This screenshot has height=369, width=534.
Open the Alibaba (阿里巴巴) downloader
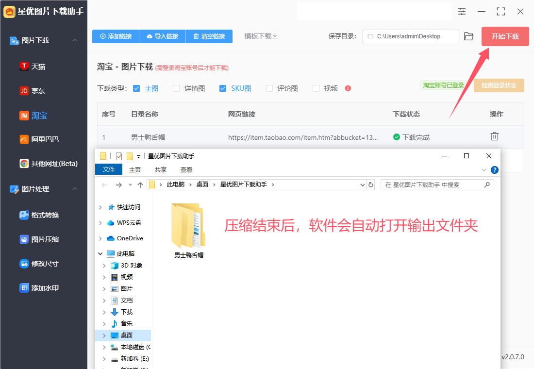click(x=39, y=139)
